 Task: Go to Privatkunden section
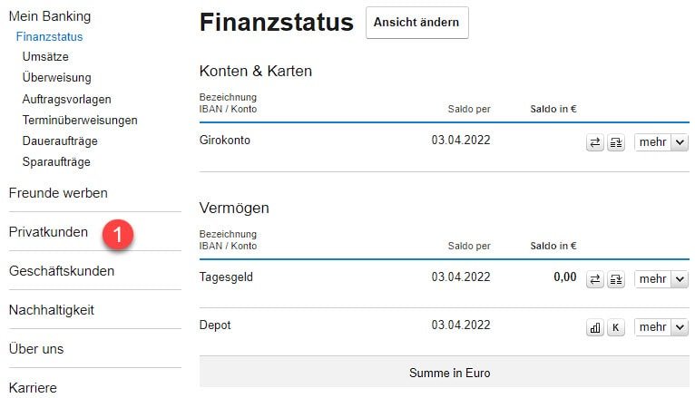[x=48, y=232]
